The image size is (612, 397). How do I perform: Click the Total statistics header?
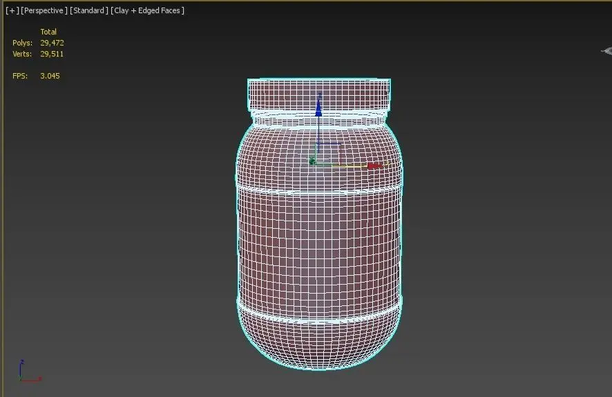tap(48, 32)
